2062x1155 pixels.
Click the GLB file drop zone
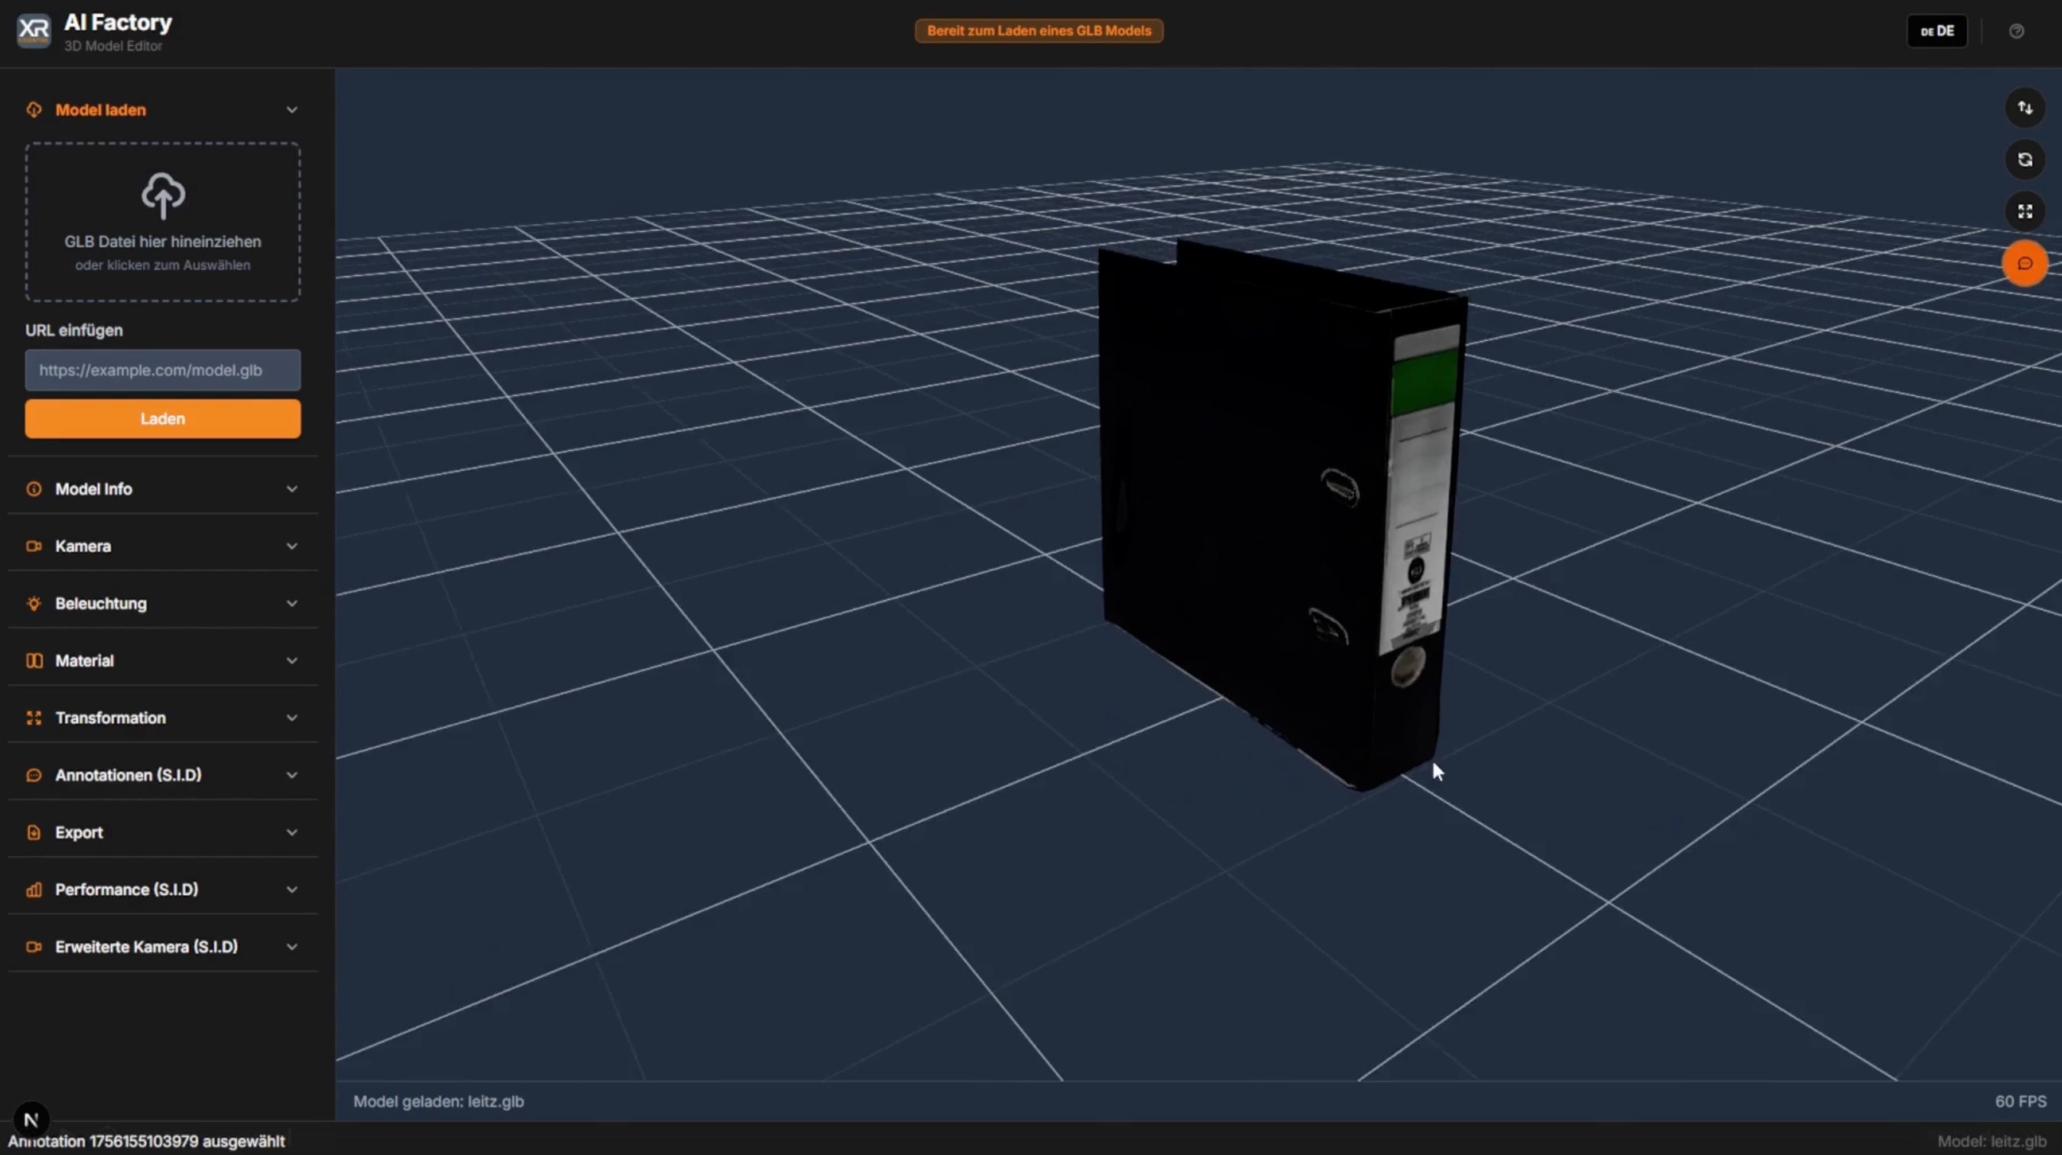coord(162,223)
